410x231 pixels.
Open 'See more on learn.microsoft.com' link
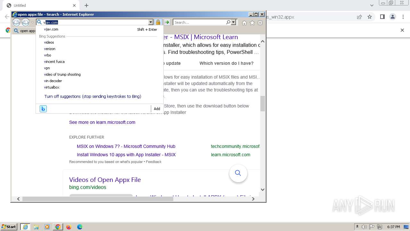(x=102, y=122)
